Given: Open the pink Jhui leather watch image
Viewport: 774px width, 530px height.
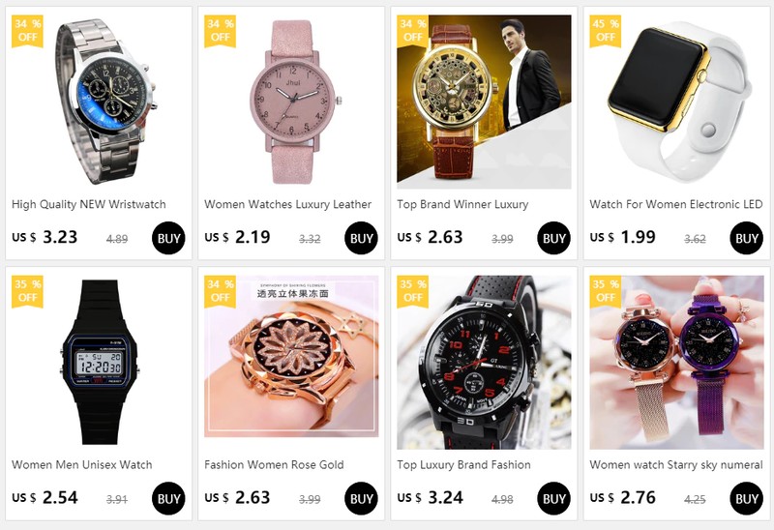Looking at the screenshot, I should (291, 102).
